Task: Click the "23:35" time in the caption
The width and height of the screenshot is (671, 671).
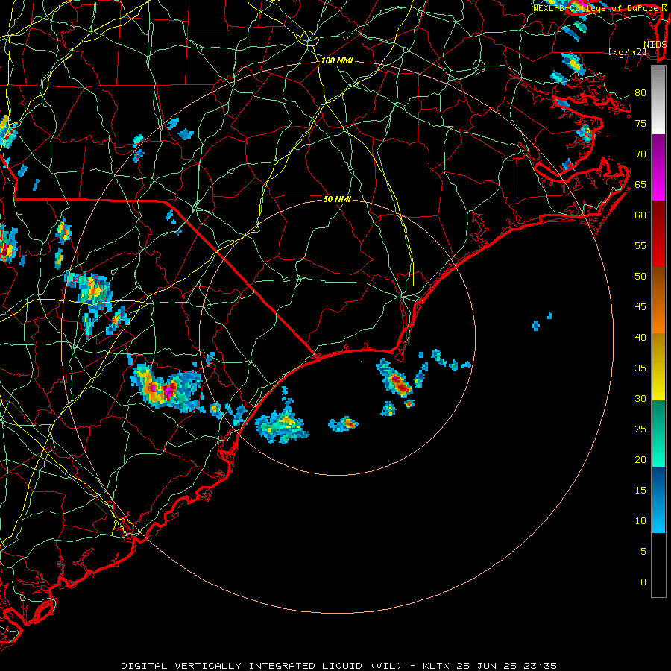Action: click(x=540, y=666)
